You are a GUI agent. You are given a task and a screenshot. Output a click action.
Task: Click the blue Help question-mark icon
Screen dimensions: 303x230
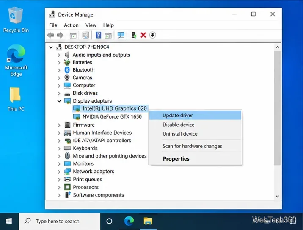(98, 35)
